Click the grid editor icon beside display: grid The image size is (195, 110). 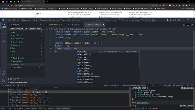[151, 93]
